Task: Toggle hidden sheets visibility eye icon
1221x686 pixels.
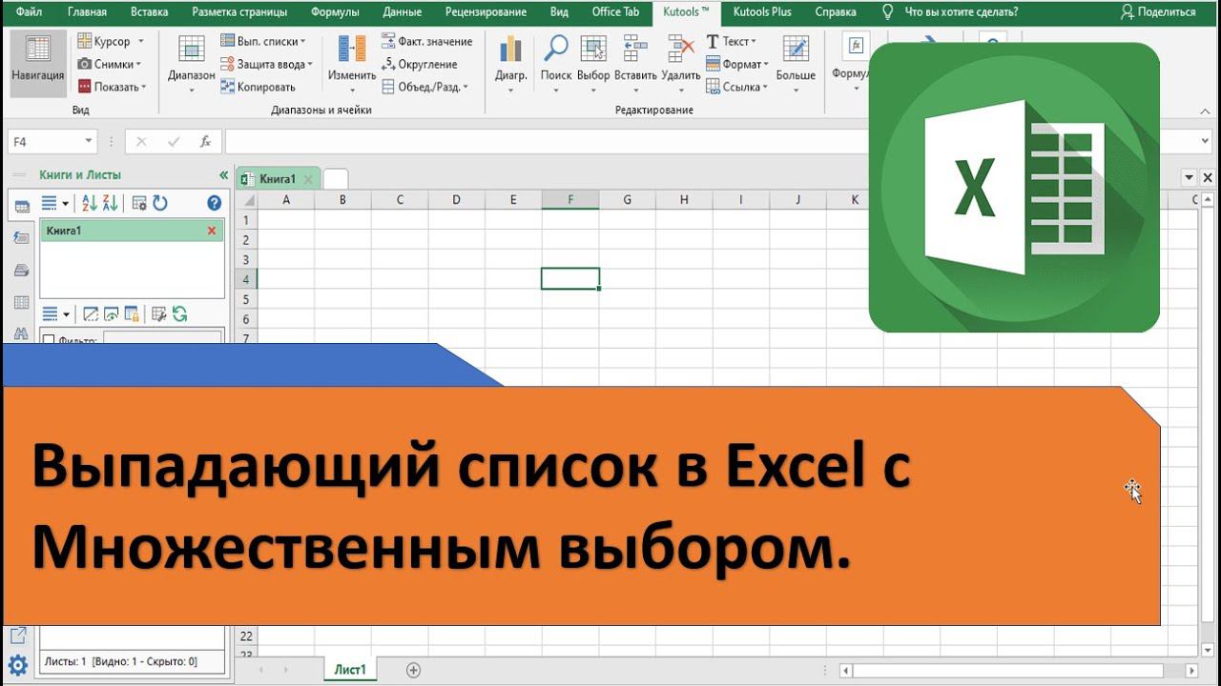Action: point(112,313)
